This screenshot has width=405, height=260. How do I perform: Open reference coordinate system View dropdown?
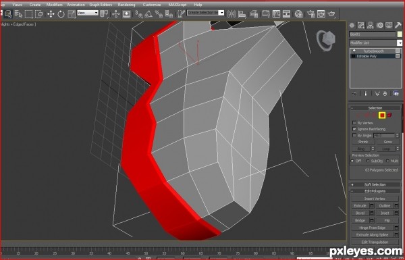click(x=88, y=13)
